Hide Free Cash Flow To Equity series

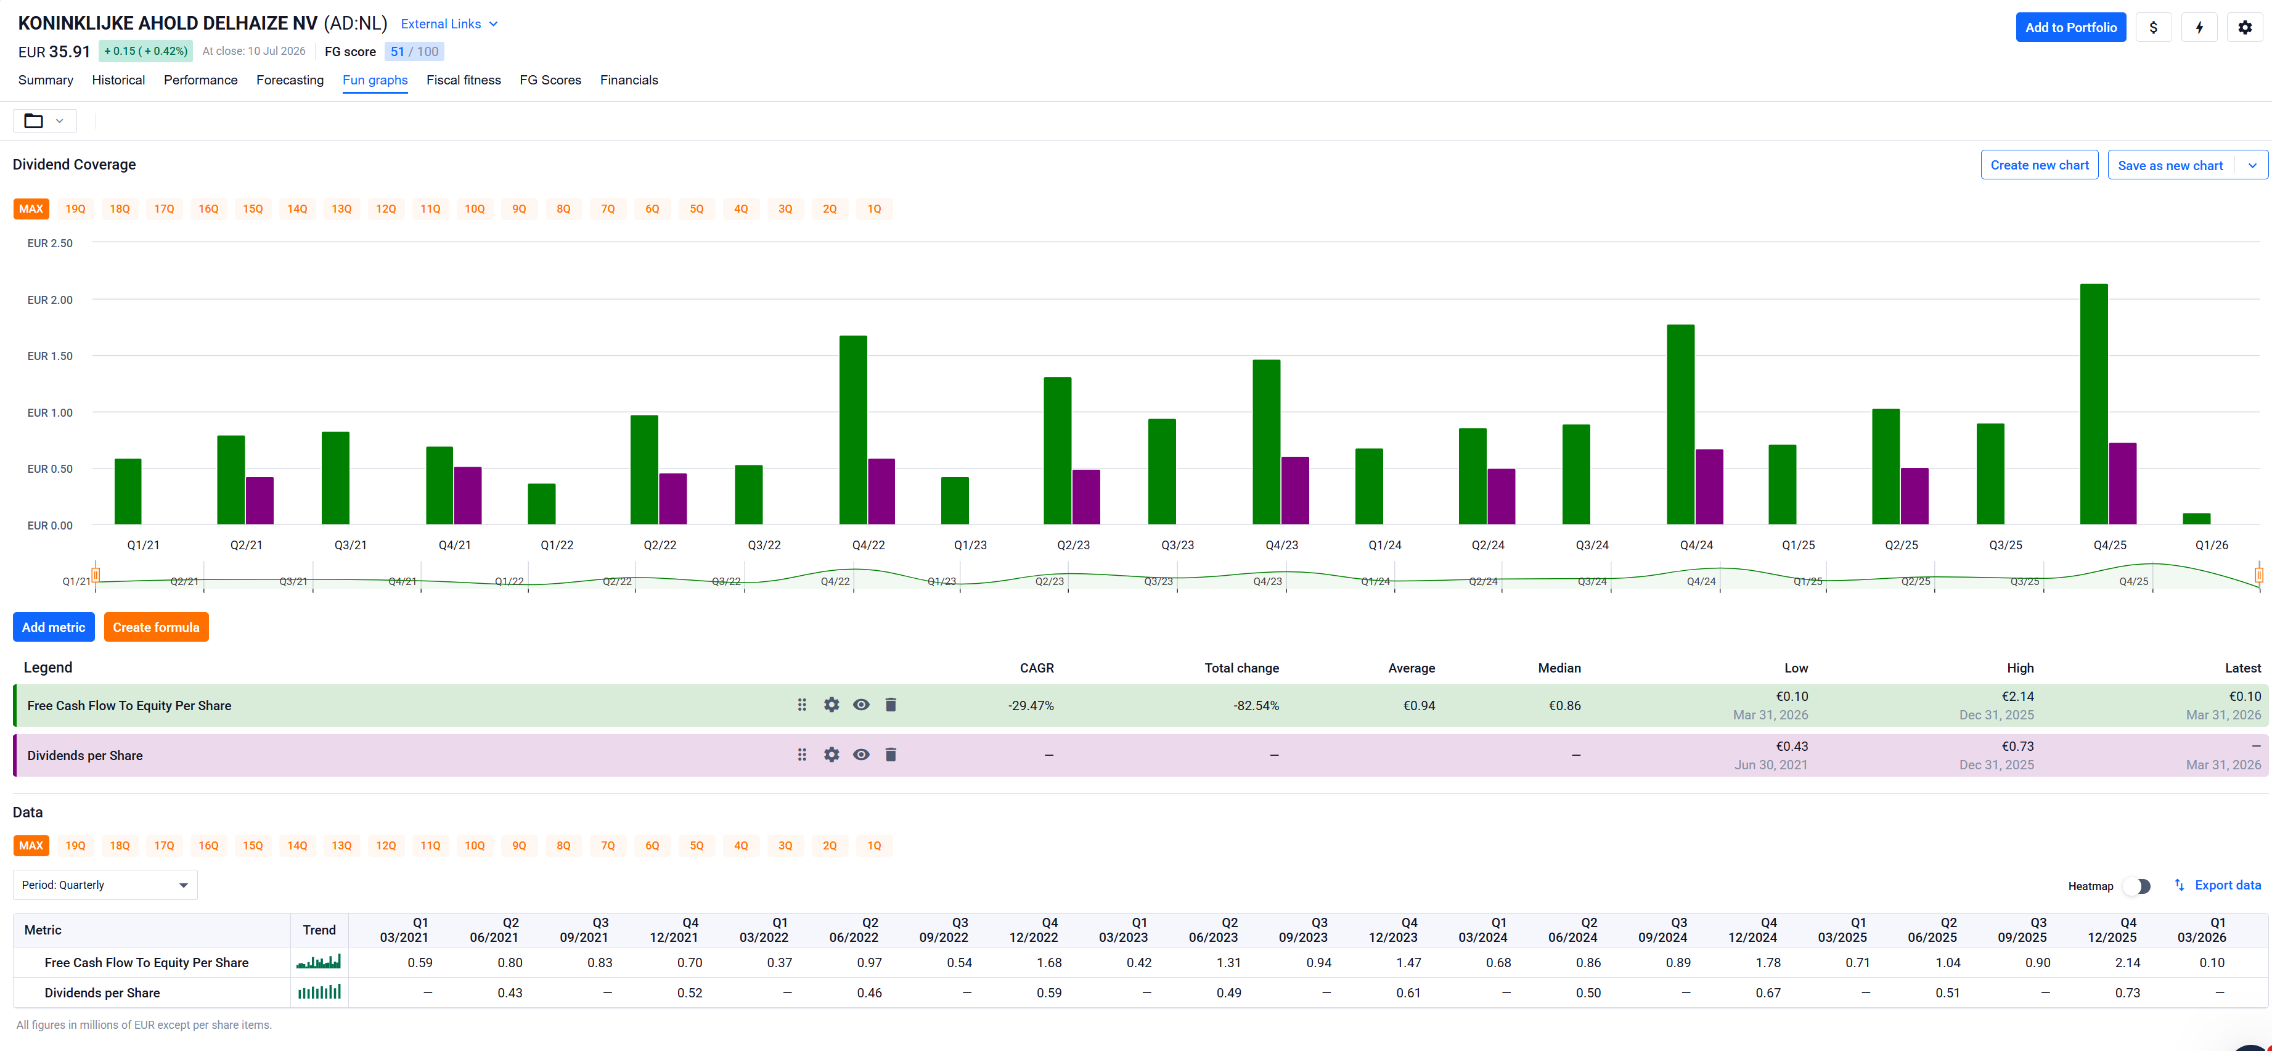[861, 705]
